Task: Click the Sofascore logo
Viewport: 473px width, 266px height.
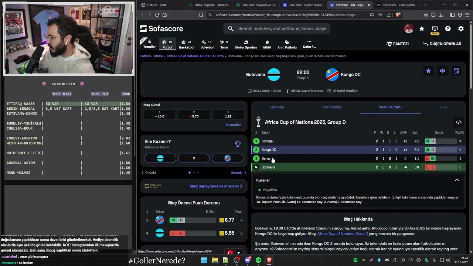Action: [x=161, y=28]
